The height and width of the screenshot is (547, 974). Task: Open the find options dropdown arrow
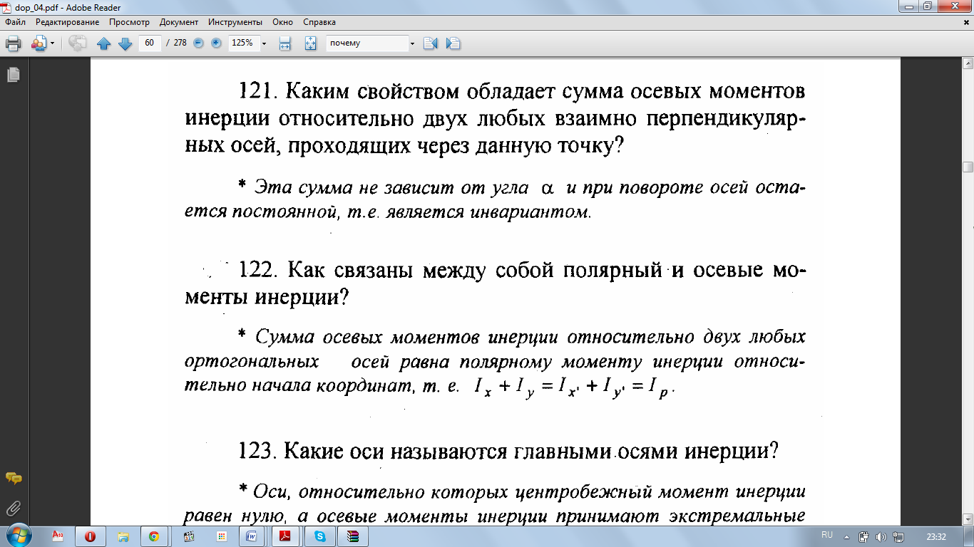point(412,44)
